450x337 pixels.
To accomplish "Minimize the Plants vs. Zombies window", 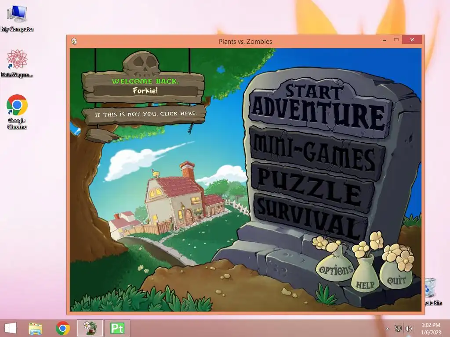I will coord(384,41).
